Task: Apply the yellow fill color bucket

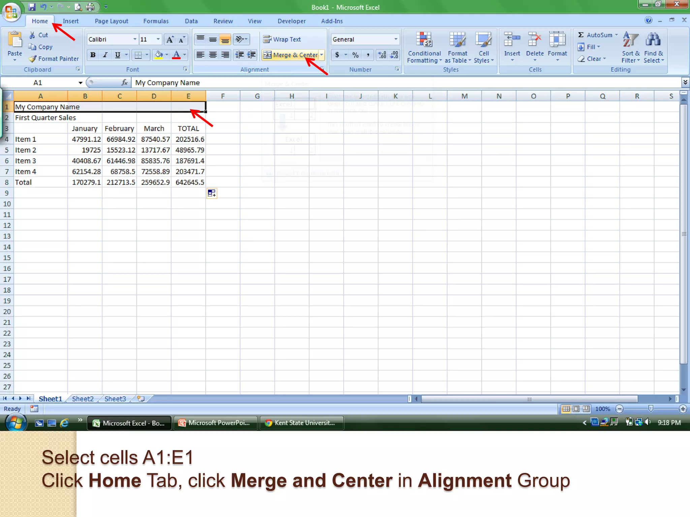Action: pos(158,55)
